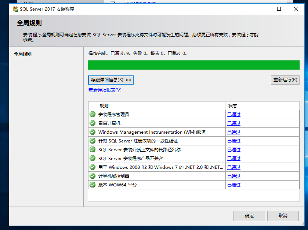
Task: Collapse details with 隐藏详细信息(S) button
Action: [111, 80]
